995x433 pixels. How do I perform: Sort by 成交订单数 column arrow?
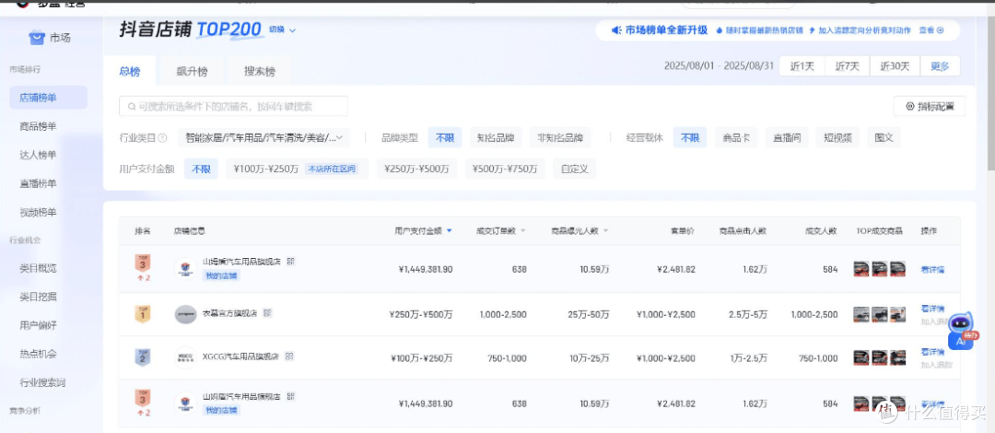(x=523, y=231)
